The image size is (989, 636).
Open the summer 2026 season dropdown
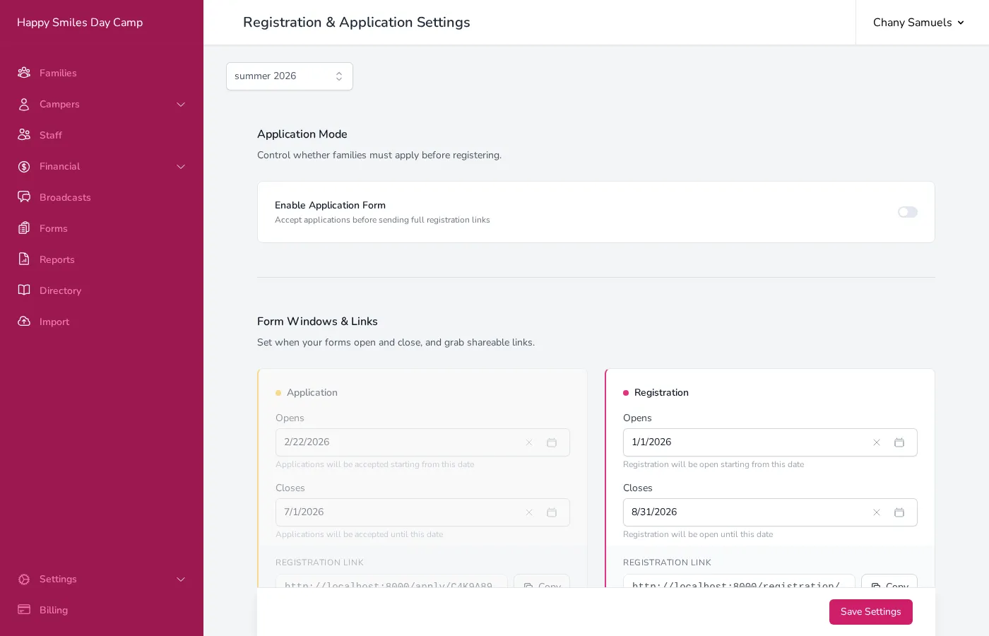pyautogui.click(x=290, y=76)
